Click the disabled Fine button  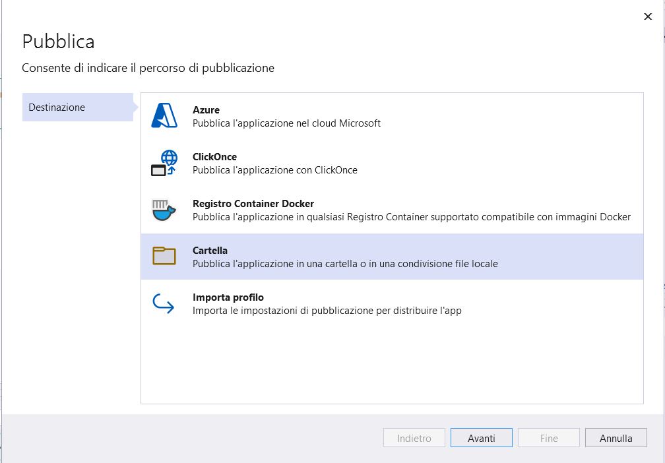click(x=549, y=438)
